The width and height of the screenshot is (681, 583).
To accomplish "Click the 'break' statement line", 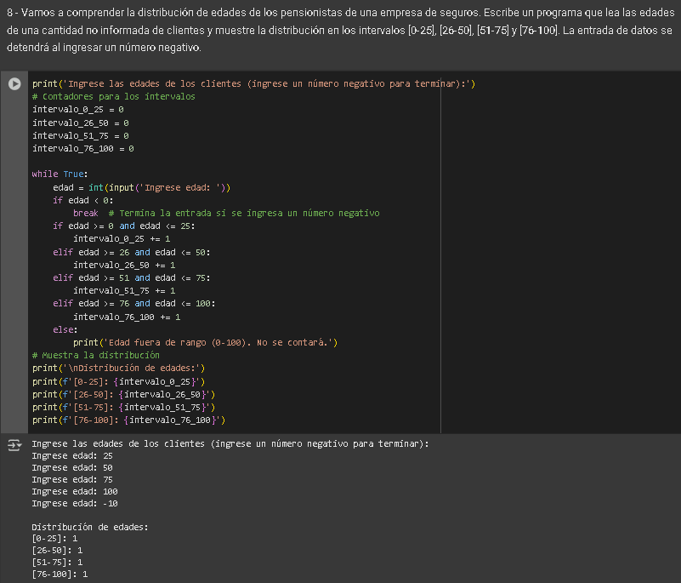I will 226,213.
